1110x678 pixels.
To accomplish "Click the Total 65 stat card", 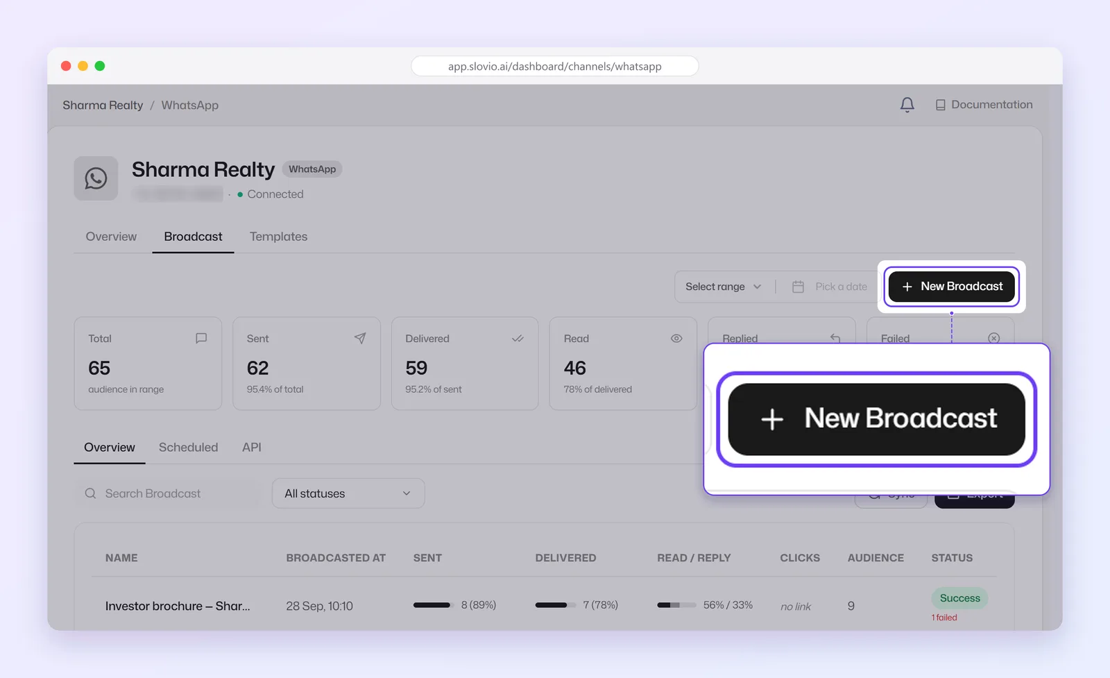I will [x=148, y=364].
